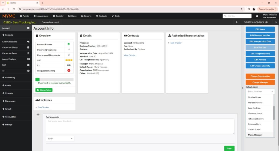Open the Tools menu
Image resolution: width=279 pixels, height=151 pixels.
tap(116, 16)
